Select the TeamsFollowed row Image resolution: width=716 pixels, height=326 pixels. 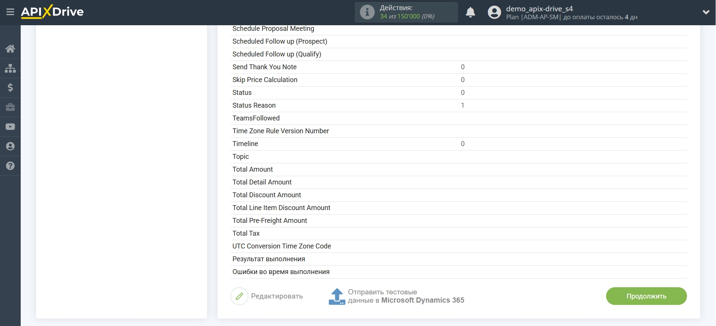click(459, 119)
